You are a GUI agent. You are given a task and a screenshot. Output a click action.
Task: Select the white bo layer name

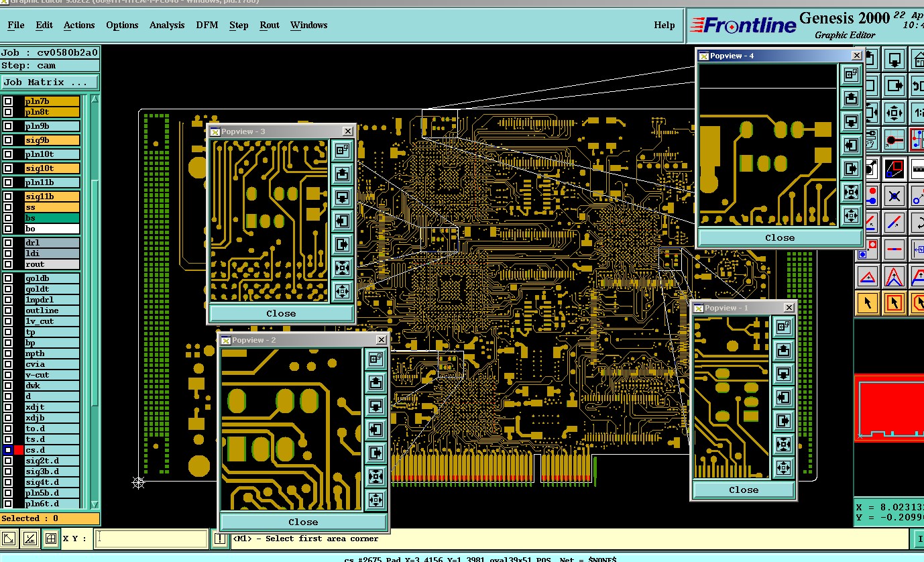pos(52,229)
